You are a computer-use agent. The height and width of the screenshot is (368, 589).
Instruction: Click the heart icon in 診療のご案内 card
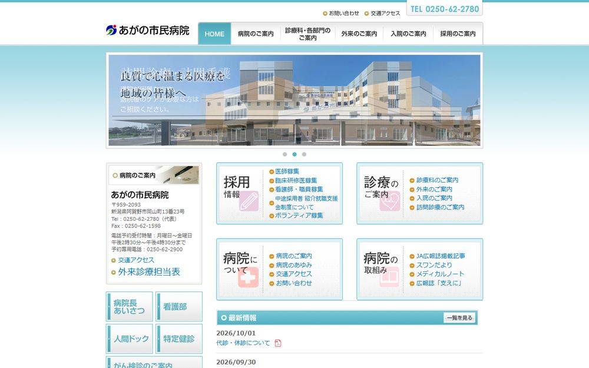pos(389,201)
